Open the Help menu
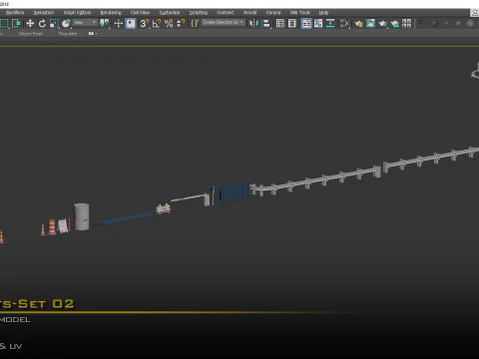The width and height of the screenshot is (479, 359). click(x=323, y=13)
